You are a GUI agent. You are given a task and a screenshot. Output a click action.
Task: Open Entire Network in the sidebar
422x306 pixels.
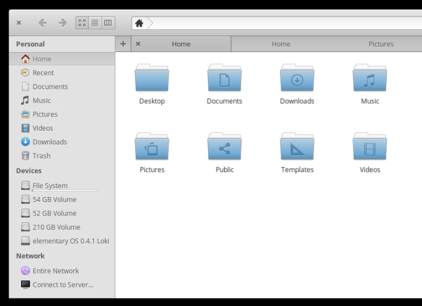(62, 271)
